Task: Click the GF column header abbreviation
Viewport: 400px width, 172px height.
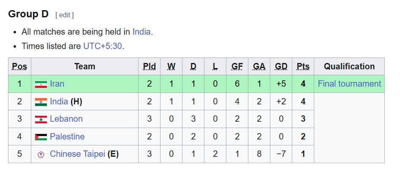Action: click(237, 66)
